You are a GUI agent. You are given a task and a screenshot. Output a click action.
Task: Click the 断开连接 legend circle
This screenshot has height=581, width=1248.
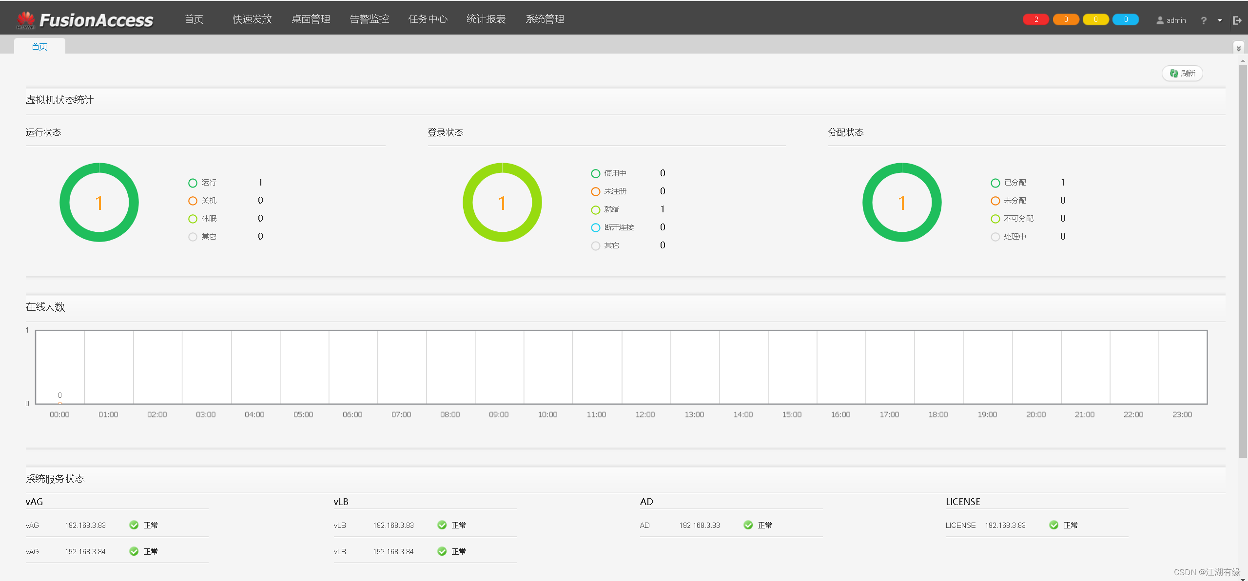[x=595, y=227]
